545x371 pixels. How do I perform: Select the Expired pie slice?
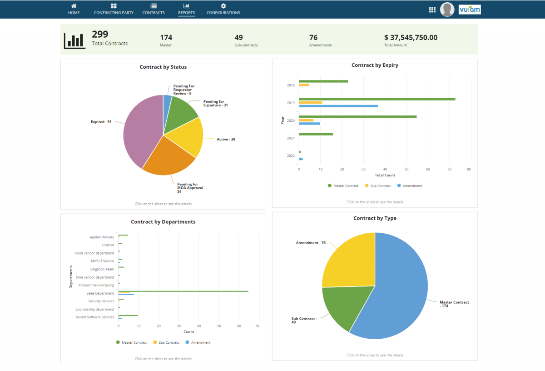tap(141, 132)
